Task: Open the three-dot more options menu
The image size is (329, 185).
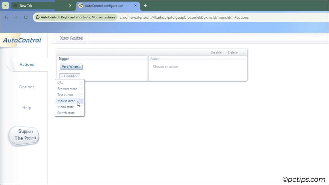Action: pos(244,52)
